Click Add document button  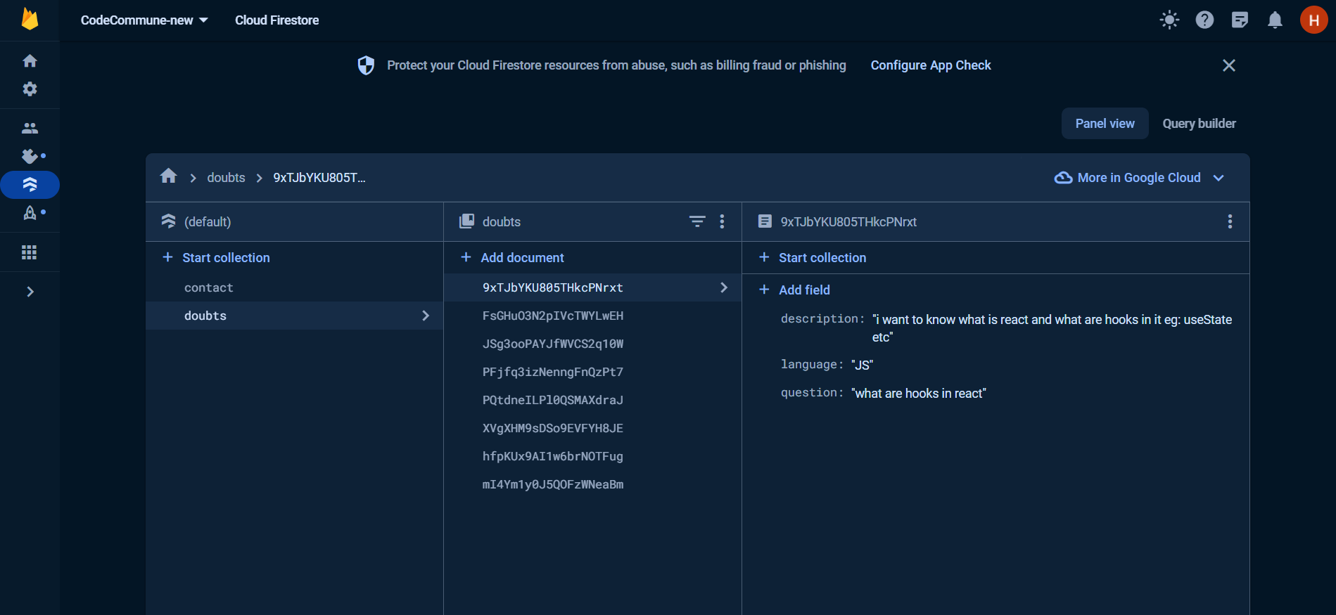(x=512, y=258)
